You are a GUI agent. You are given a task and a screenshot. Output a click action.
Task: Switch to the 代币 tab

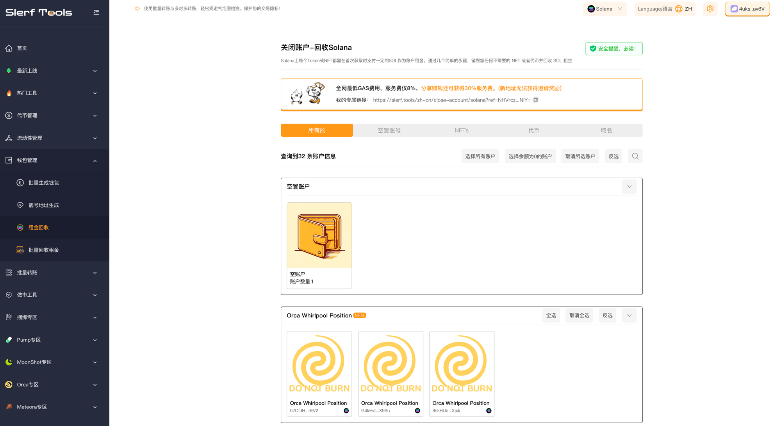(534, 130)
